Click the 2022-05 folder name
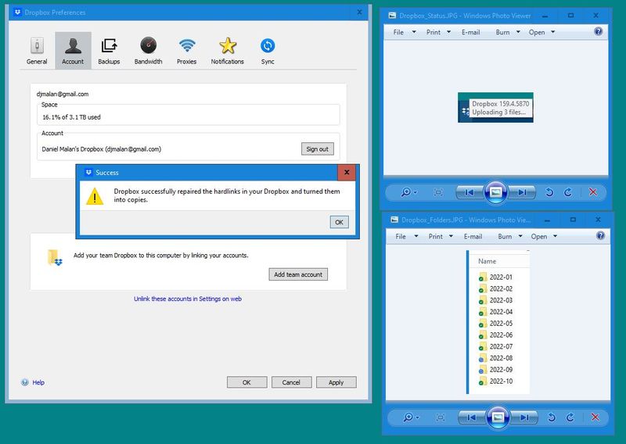The width and height of the screenshot is (626, 444). pyautogui.click(x=501, y=323)
